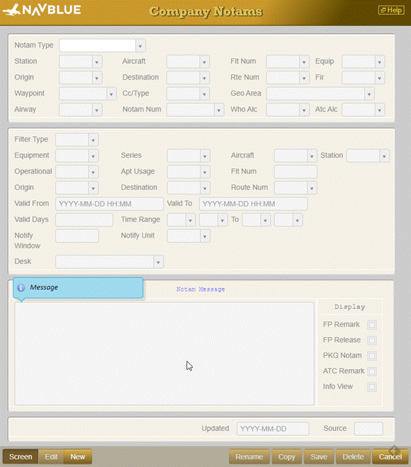Image resolution: width=411 pixels, height=467 pixels.
Task: Click the Copy button
Action: click(286, 457)
